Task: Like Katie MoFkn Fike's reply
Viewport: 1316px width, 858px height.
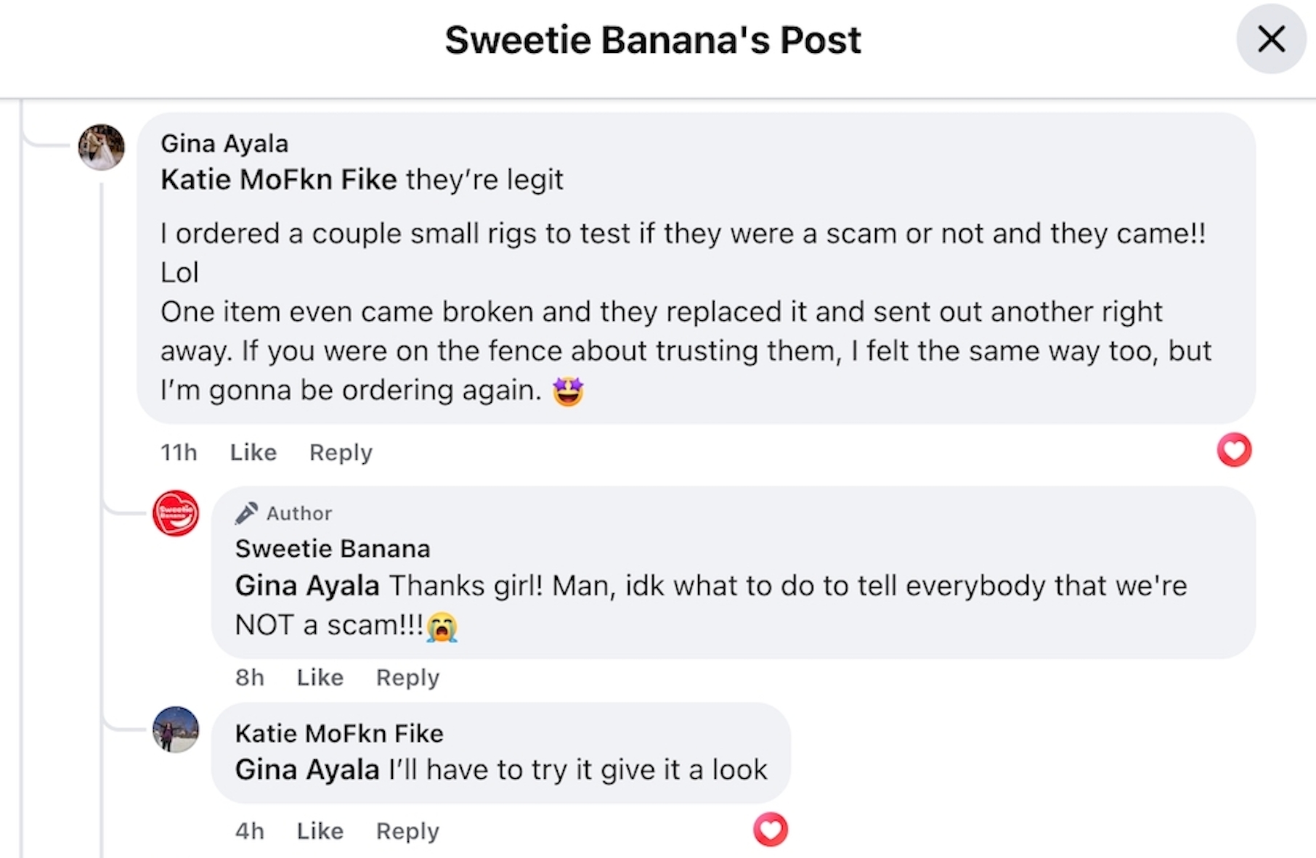Action: [320, 830]
